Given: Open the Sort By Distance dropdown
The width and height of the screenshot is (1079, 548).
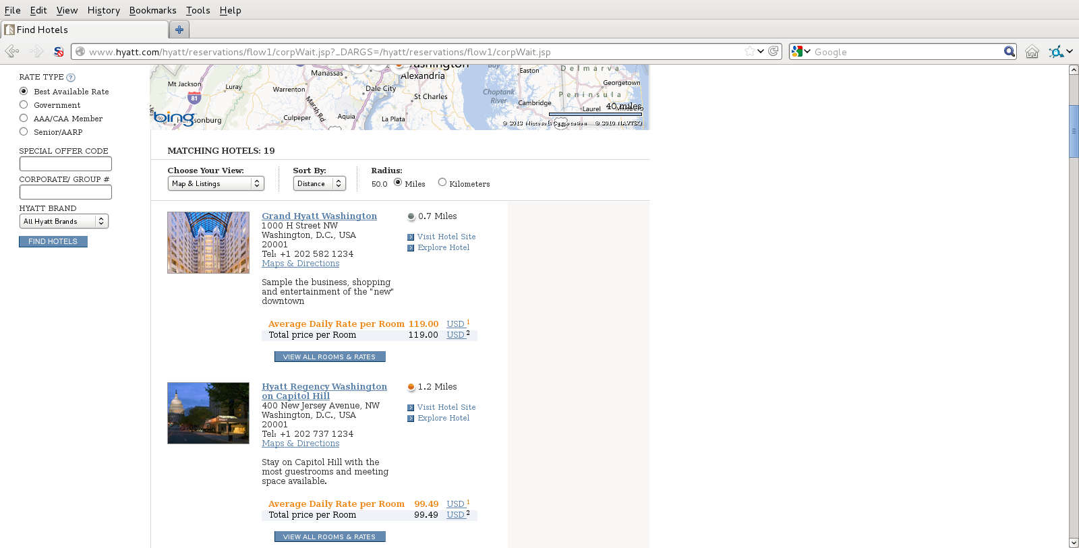Looking at the screenshot, I should (x=319, y=183).
